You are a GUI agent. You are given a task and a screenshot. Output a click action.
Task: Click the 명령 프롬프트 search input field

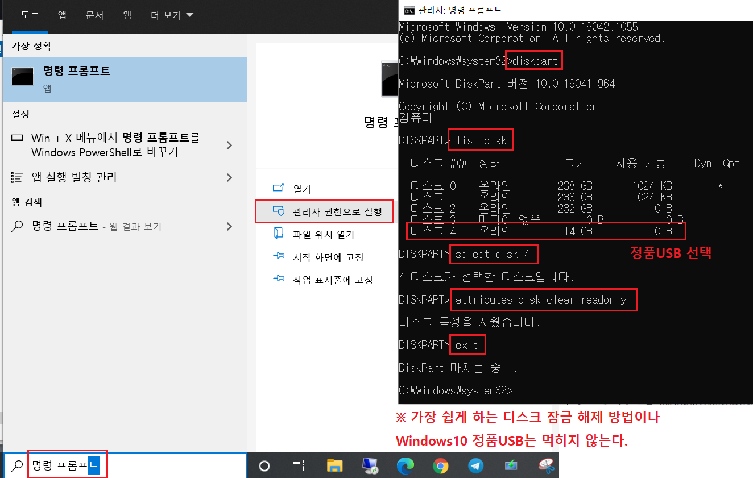[x=125, y=465]
